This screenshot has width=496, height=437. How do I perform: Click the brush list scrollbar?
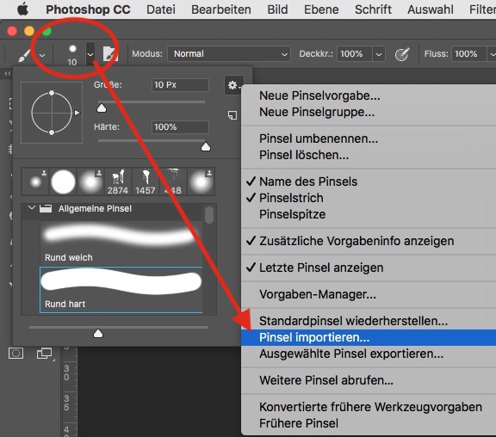(209, 215)
